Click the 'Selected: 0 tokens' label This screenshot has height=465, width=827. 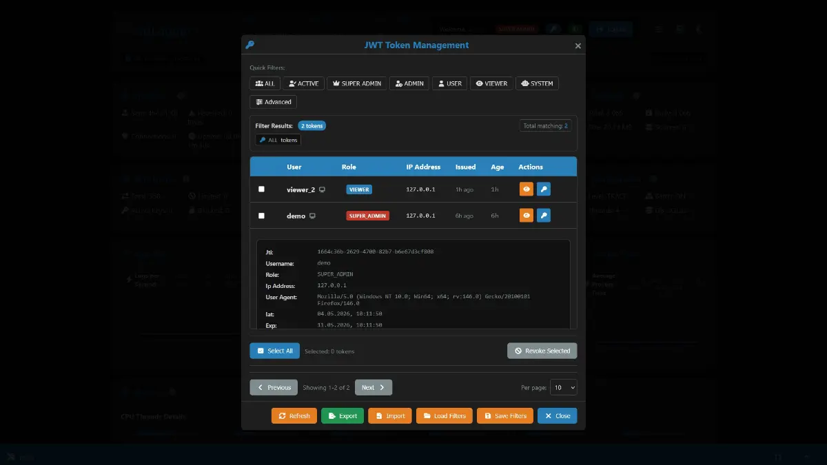[329, 351]
